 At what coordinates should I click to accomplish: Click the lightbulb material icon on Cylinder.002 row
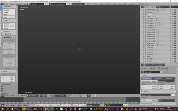click(x=162, y=25)
